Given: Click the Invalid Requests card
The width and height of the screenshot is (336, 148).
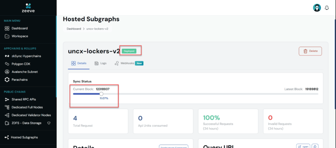Looking at the screenshot, I should tap(293, 121).
